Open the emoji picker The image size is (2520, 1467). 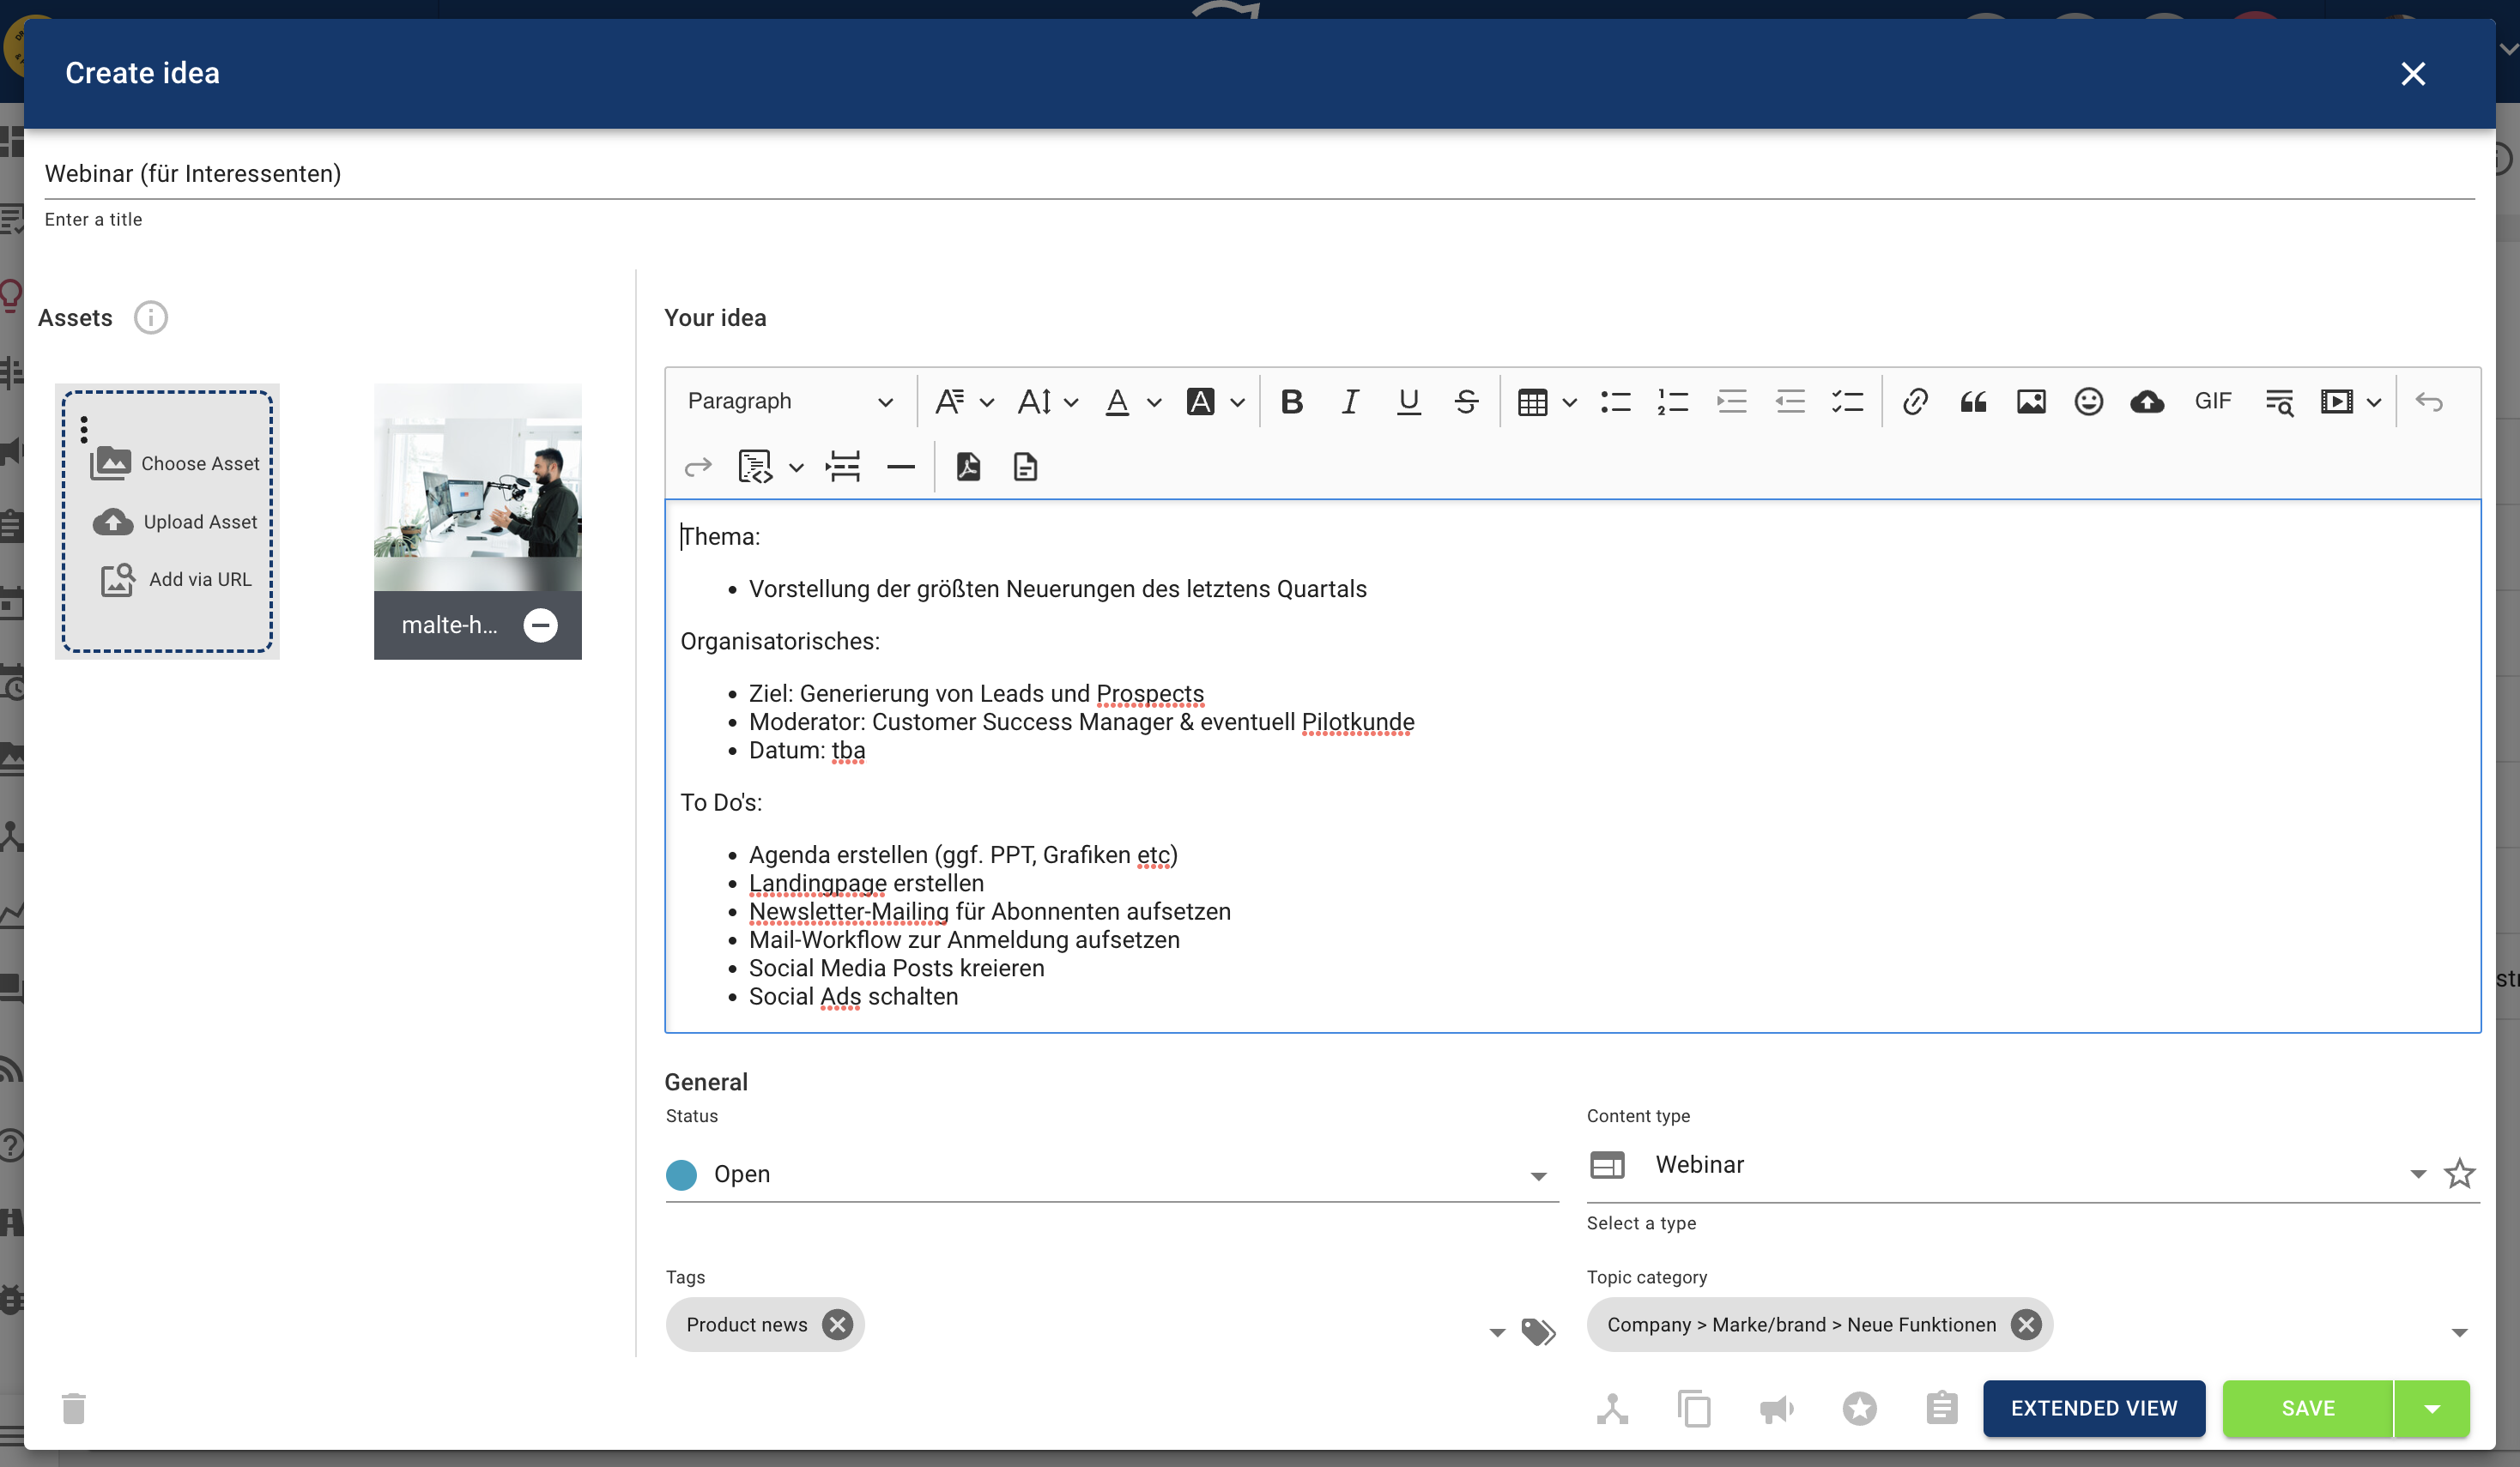click(2088, 401)
